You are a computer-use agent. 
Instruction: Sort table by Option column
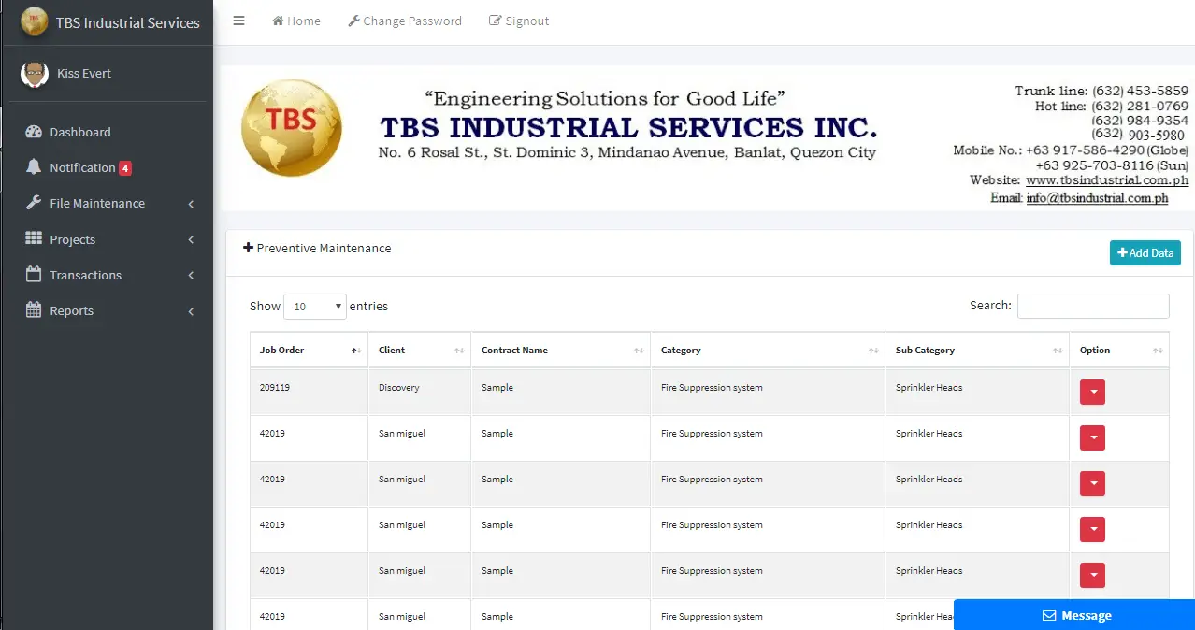(x=1119, y=351)
